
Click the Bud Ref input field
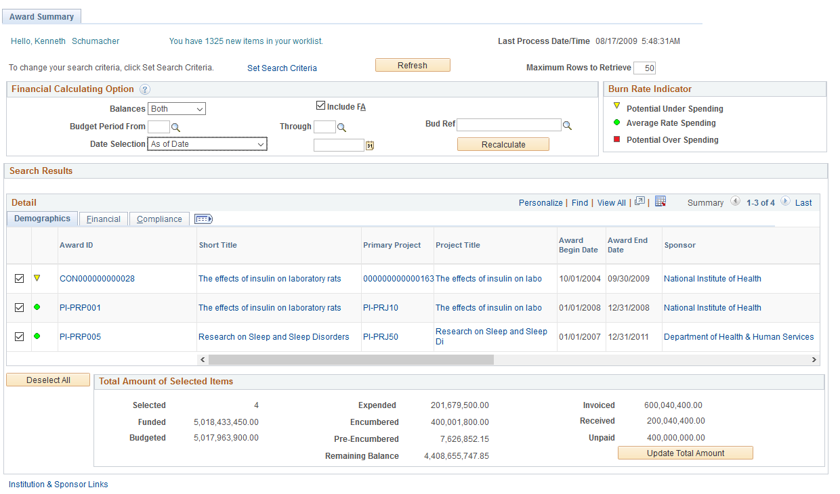[509, 125]
